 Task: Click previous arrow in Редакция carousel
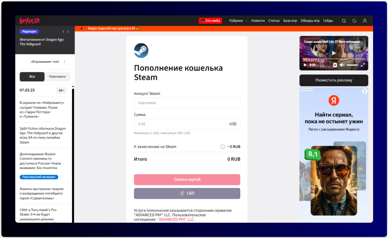(63, 31)
